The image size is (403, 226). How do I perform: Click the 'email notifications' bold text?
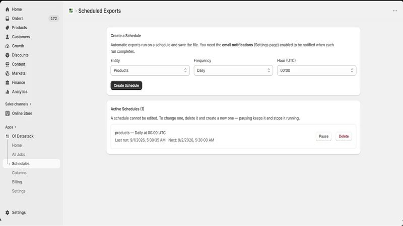point(237,45)
